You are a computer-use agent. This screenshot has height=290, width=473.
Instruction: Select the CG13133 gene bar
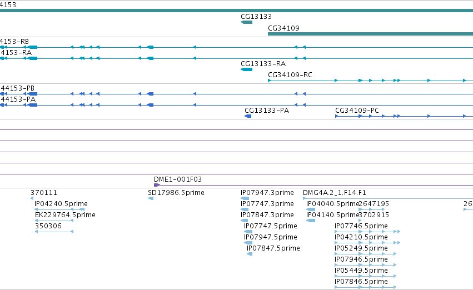coord(246,22)
